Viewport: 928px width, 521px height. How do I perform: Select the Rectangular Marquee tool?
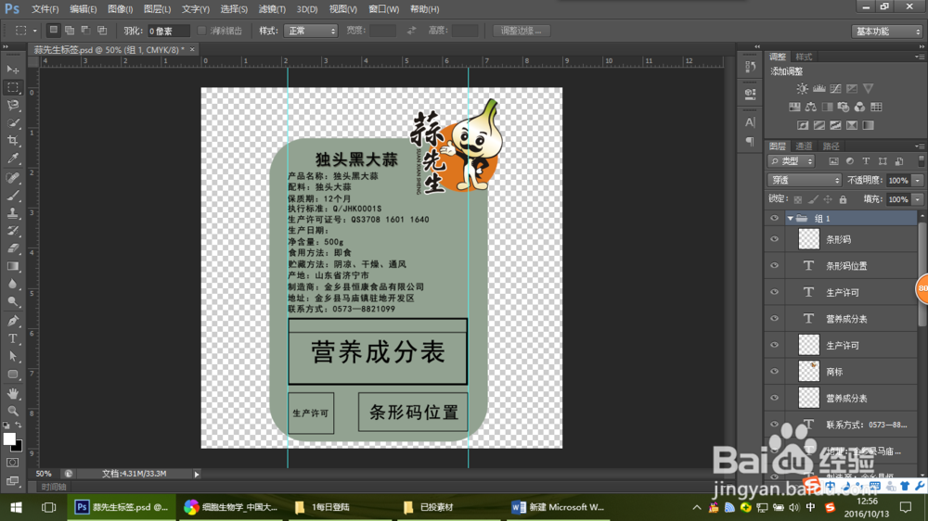[x=12, y=87]
